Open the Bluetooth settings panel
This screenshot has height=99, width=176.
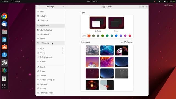50,20
